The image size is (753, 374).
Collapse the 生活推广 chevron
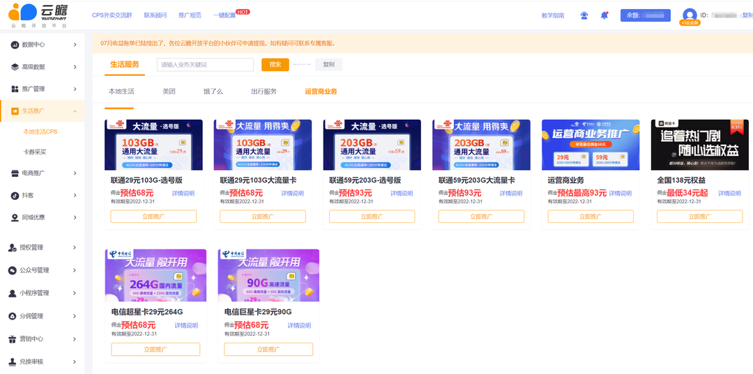75,111
